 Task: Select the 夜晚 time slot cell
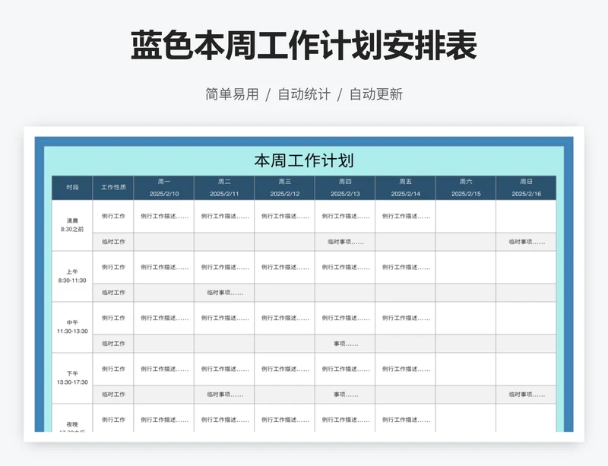[72, 418]
